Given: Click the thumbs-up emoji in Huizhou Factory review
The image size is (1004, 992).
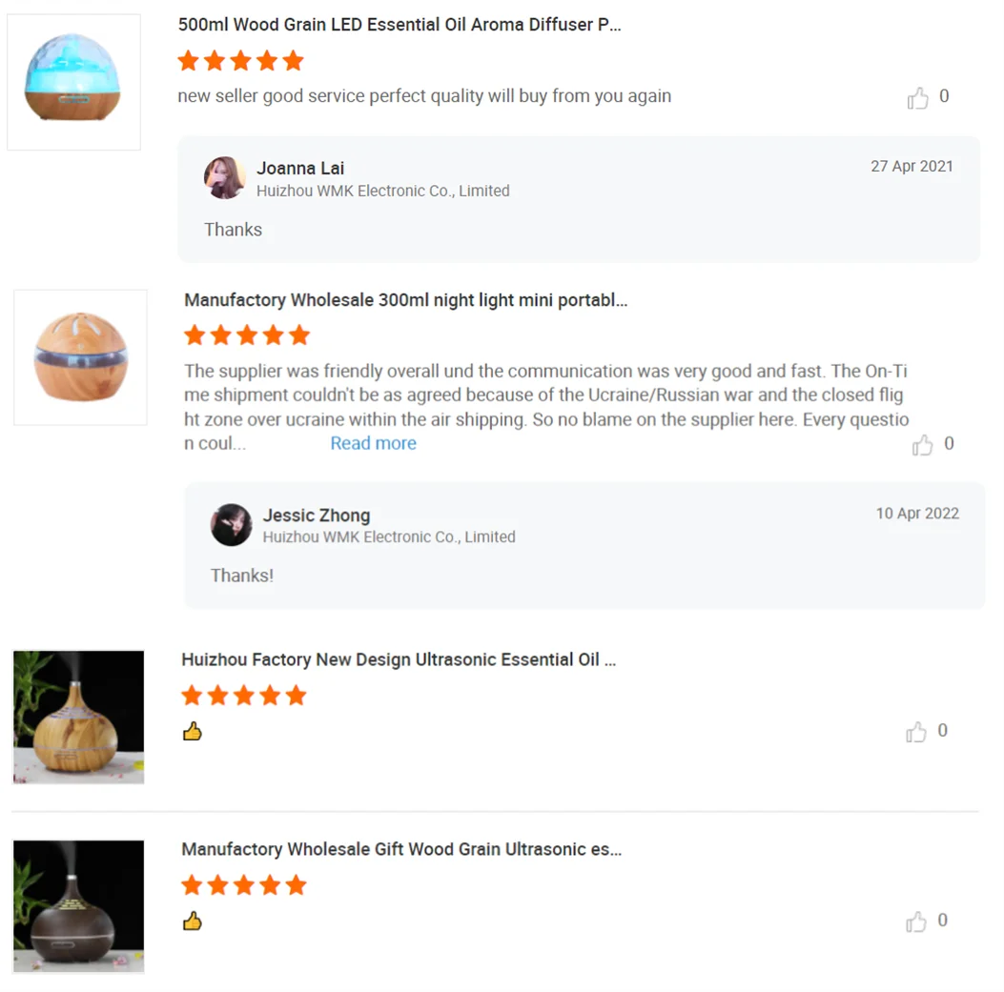Looking at the screenshot, I should tap(192, 731).
